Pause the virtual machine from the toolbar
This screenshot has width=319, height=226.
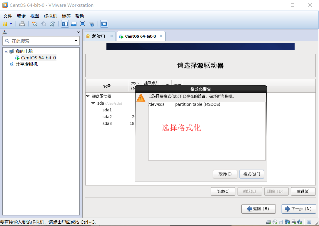coord(5,24)
